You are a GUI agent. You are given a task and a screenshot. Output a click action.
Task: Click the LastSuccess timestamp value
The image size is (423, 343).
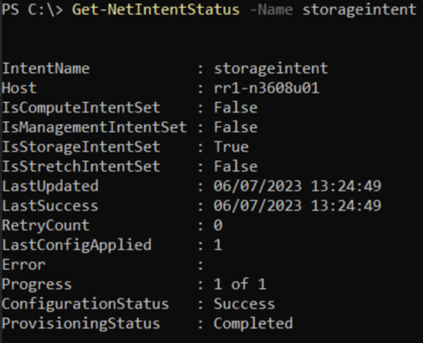tap(298, 206)
